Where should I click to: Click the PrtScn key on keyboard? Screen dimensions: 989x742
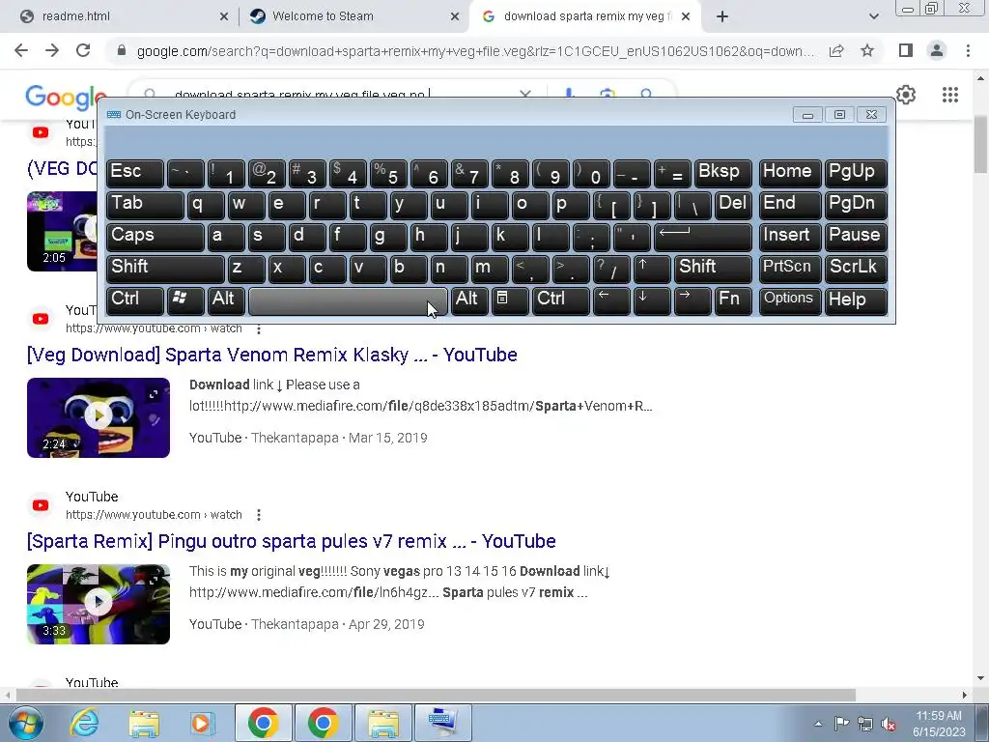point(790,269)
